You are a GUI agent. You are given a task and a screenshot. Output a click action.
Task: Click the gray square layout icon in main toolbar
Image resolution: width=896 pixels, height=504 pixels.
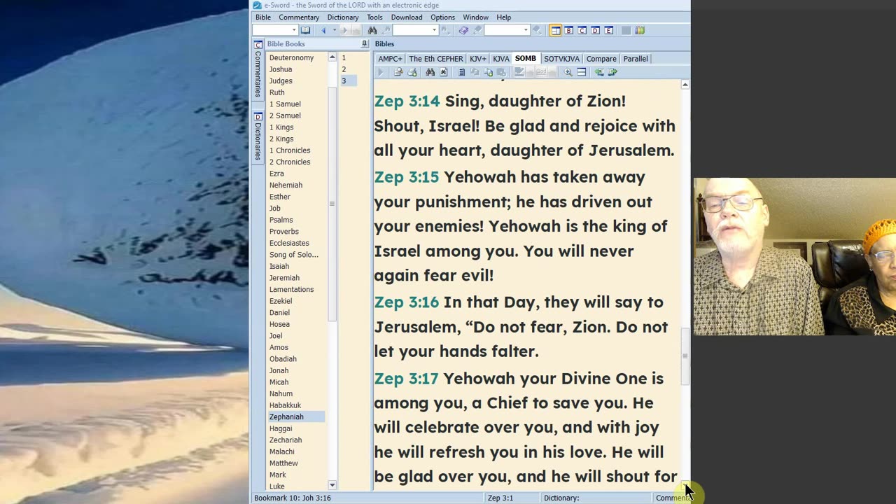click(x=626, y=30)
